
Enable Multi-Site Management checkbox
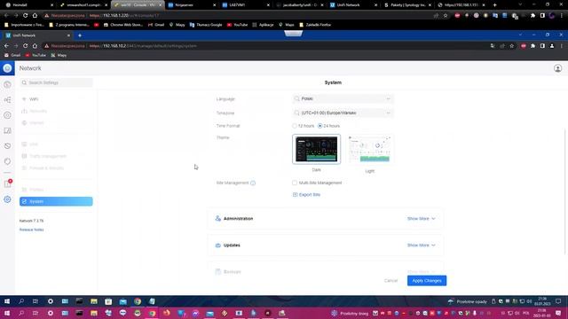(x=295, y=183)
